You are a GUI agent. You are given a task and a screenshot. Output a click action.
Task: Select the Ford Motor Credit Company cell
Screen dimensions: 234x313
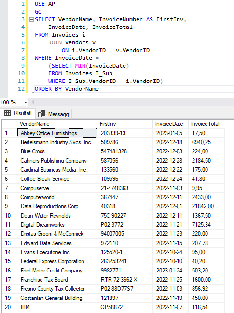pos(57,271)
